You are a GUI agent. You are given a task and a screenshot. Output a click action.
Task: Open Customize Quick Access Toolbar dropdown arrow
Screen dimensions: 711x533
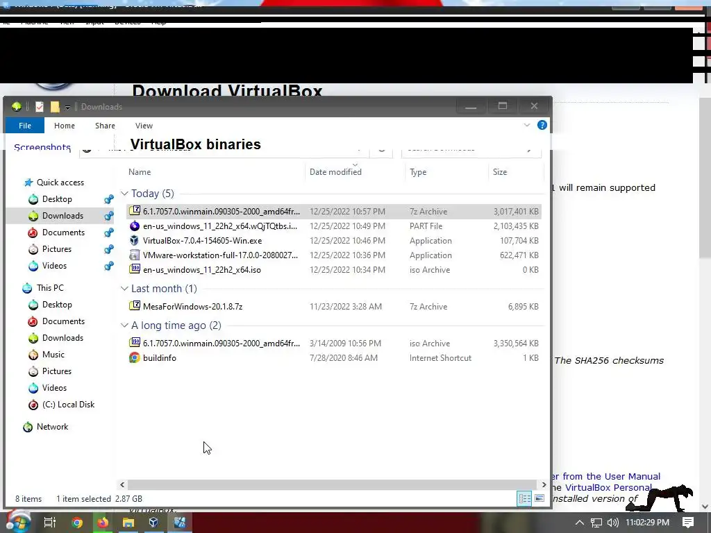67,108
